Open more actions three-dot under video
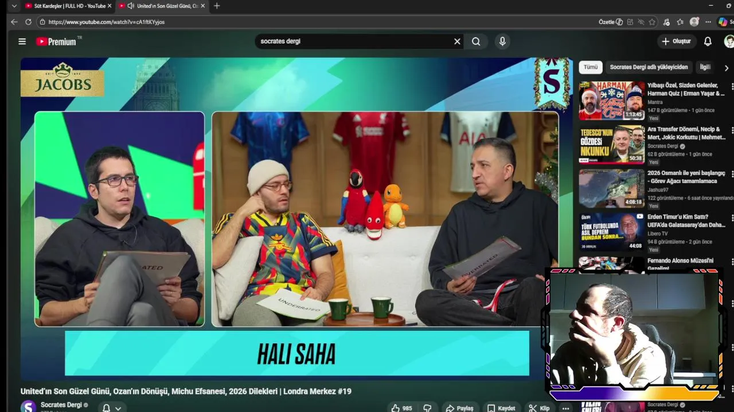 point(565,408)
